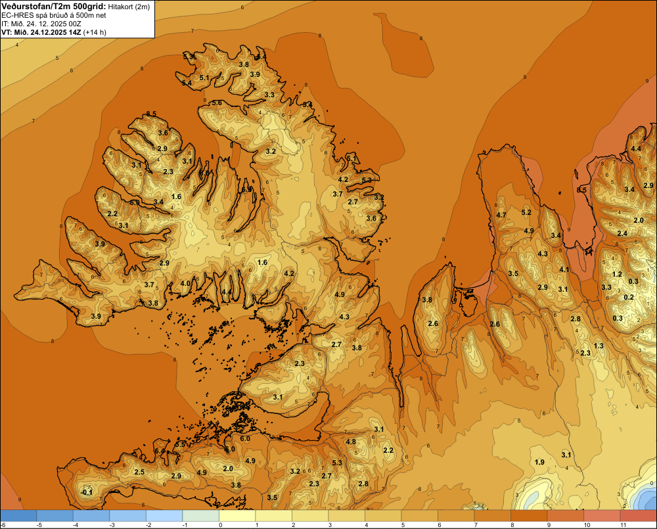Screen dimensions: 657x529
Task: Click the '5.5' temperature value
Action: [x=180, y=444]
